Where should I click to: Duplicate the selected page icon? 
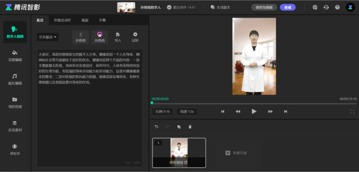[x=179, y=127]
